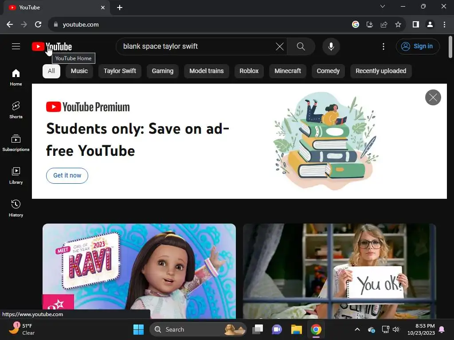
Task: Click the address bar showing youtube.com
Action: (200, 25)
